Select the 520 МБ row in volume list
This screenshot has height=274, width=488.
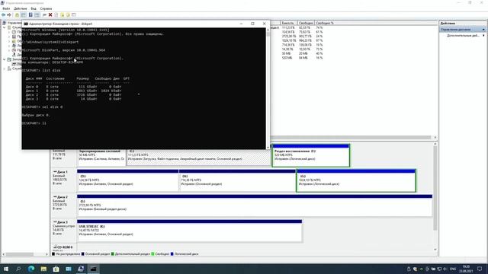click(302, 58)
